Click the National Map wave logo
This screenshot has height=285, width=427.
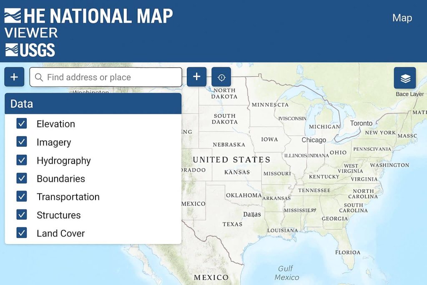13,16
